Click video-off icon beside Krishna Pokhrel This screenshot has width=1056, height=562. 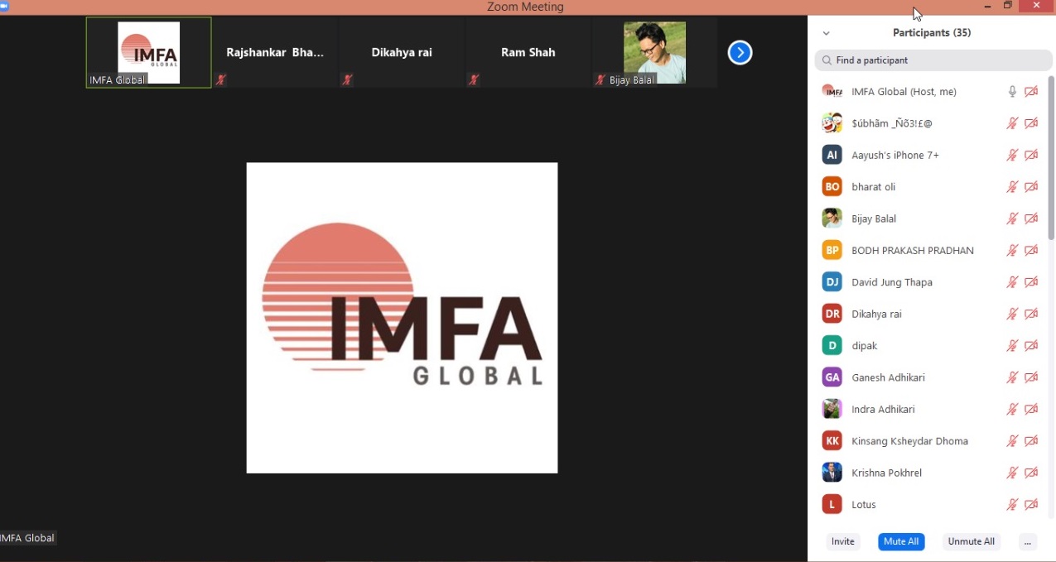(1031, 473)
